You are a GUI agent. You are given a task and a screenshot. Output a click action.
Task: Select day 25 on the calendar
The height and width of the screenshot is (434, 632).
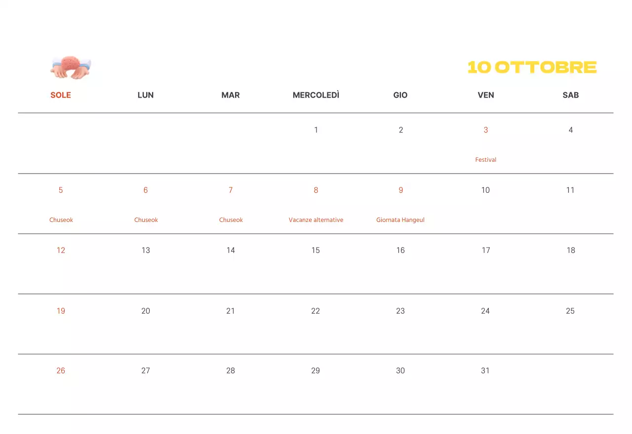tap(570, 311)
